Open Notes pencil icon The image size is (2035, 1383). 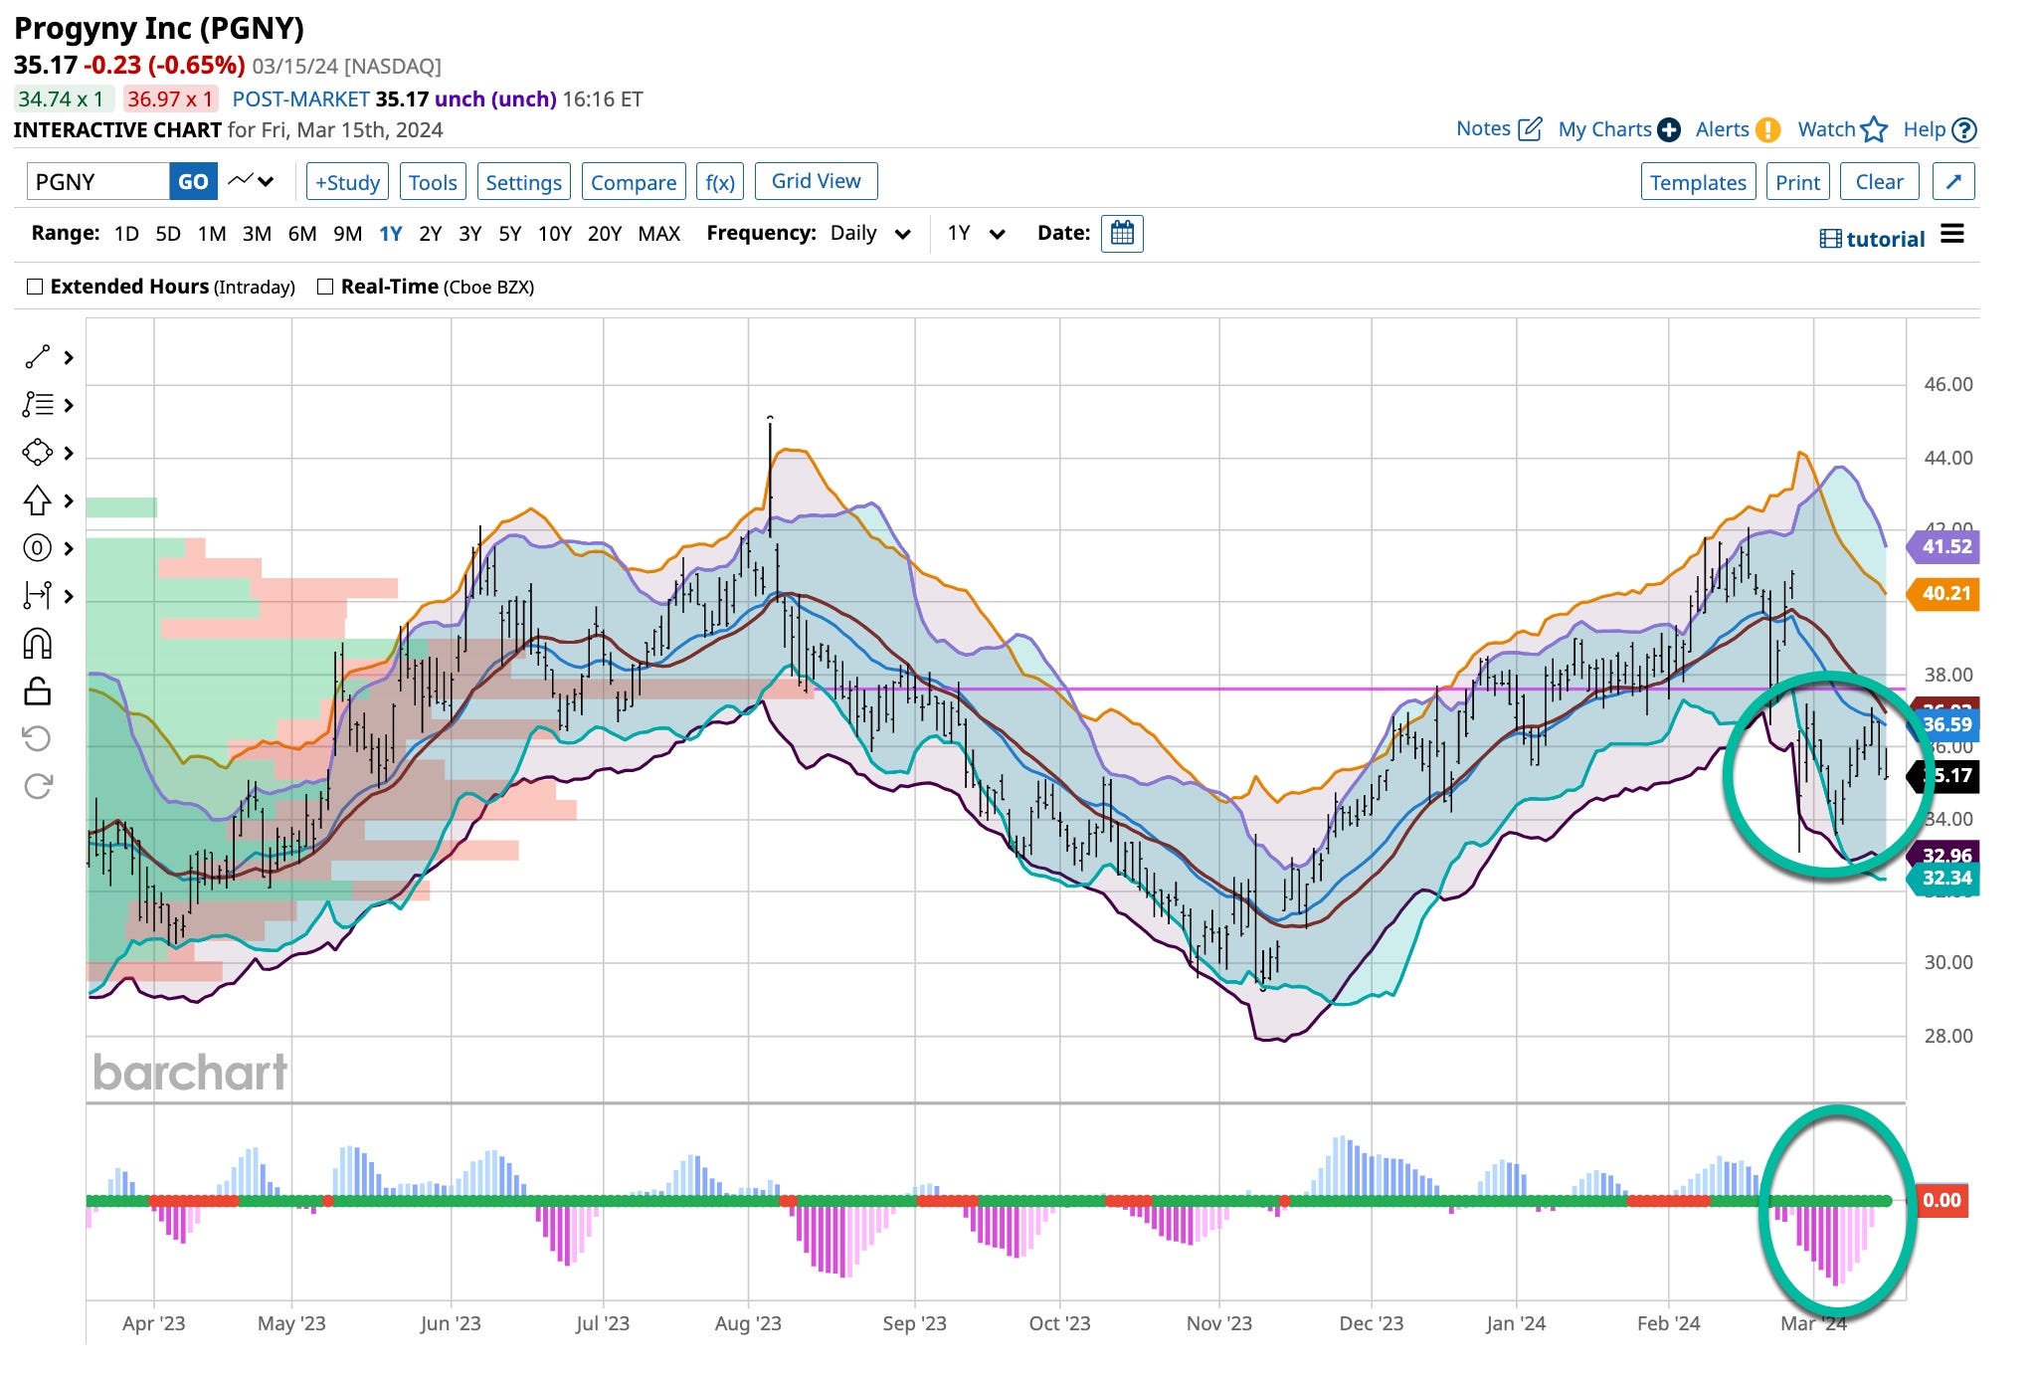pyautogui.click(x=1531, y=128)
